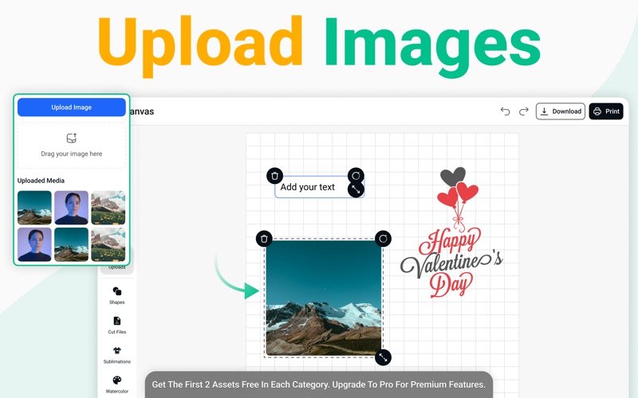Select first uploaded mountain thumbnail
Image resolution: width=638 pixels, height=398 pixels.
click(x=34, y=208)
